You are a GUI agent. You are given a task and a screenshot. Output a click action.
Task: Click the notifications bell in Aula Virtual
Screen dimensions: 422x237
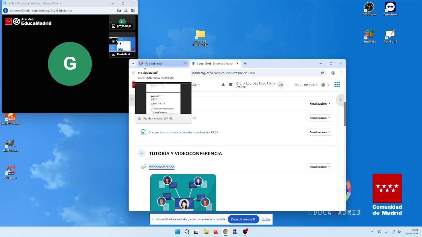(x=223, y=85)
